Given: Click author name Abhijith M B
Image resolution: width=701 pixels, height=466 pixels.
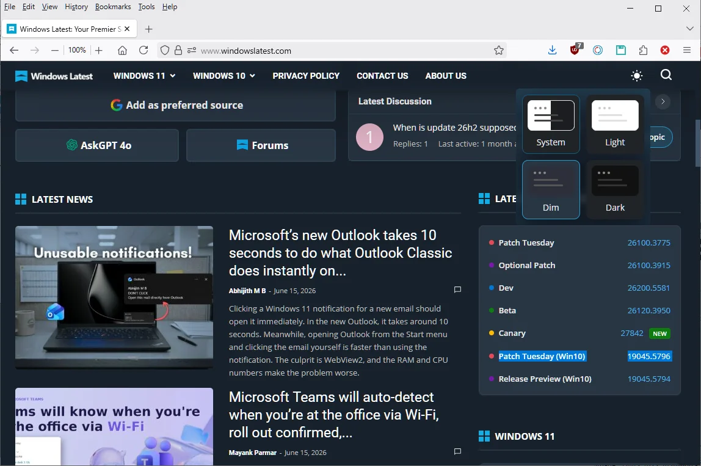Looking at the screenshot, I should click(247, 291).
